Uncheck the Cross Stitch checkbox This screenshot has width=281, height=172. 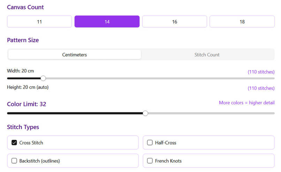tap(14, 143)
